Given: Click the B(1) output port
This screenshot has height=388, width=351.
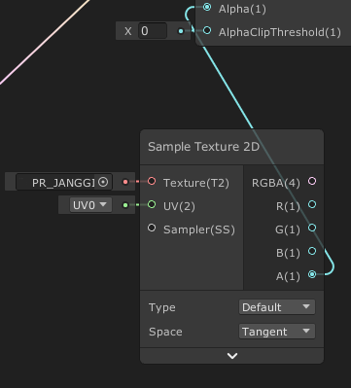Looking at the screenshot, I should coord(312,251).
